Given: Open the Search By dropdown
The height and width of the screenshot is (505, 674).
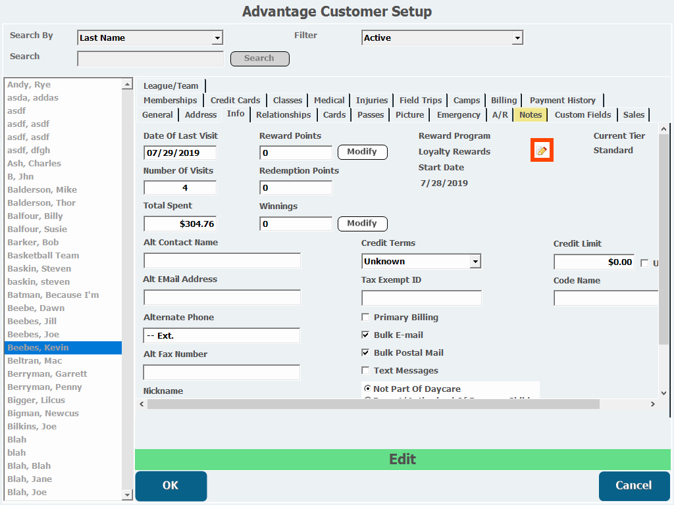Looking at the screenshot, I should (x=217, y=38).
